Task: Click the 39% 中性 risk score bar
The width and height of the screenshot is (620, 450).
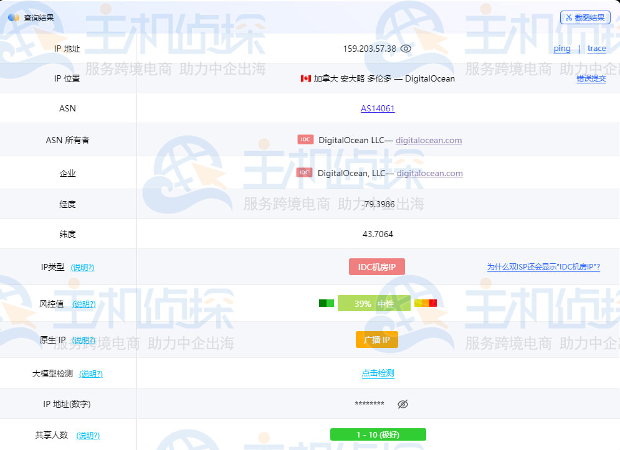Action: 374,304
